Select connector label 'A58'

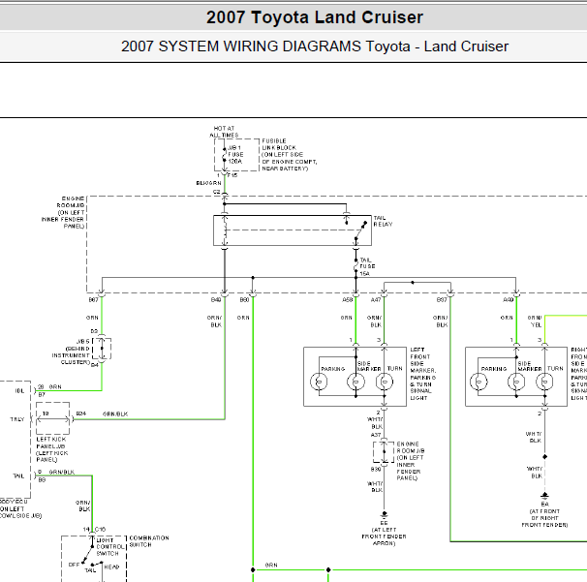click(x=348, y=300)
